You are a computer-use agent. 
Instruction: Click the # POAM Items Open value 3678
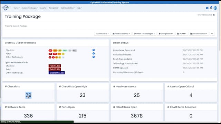click(x=137, y=116)
